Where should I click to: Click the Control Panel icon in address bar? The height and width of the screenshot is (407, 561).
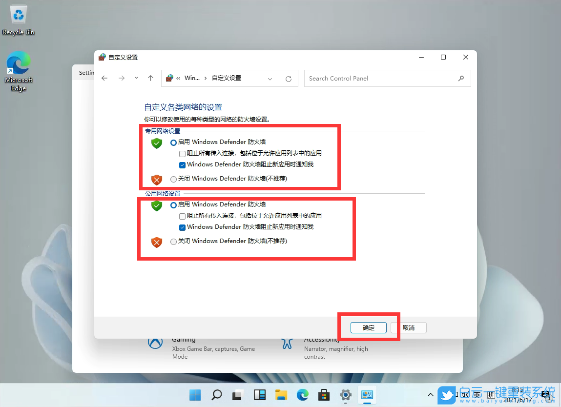[x=169, y=78]
